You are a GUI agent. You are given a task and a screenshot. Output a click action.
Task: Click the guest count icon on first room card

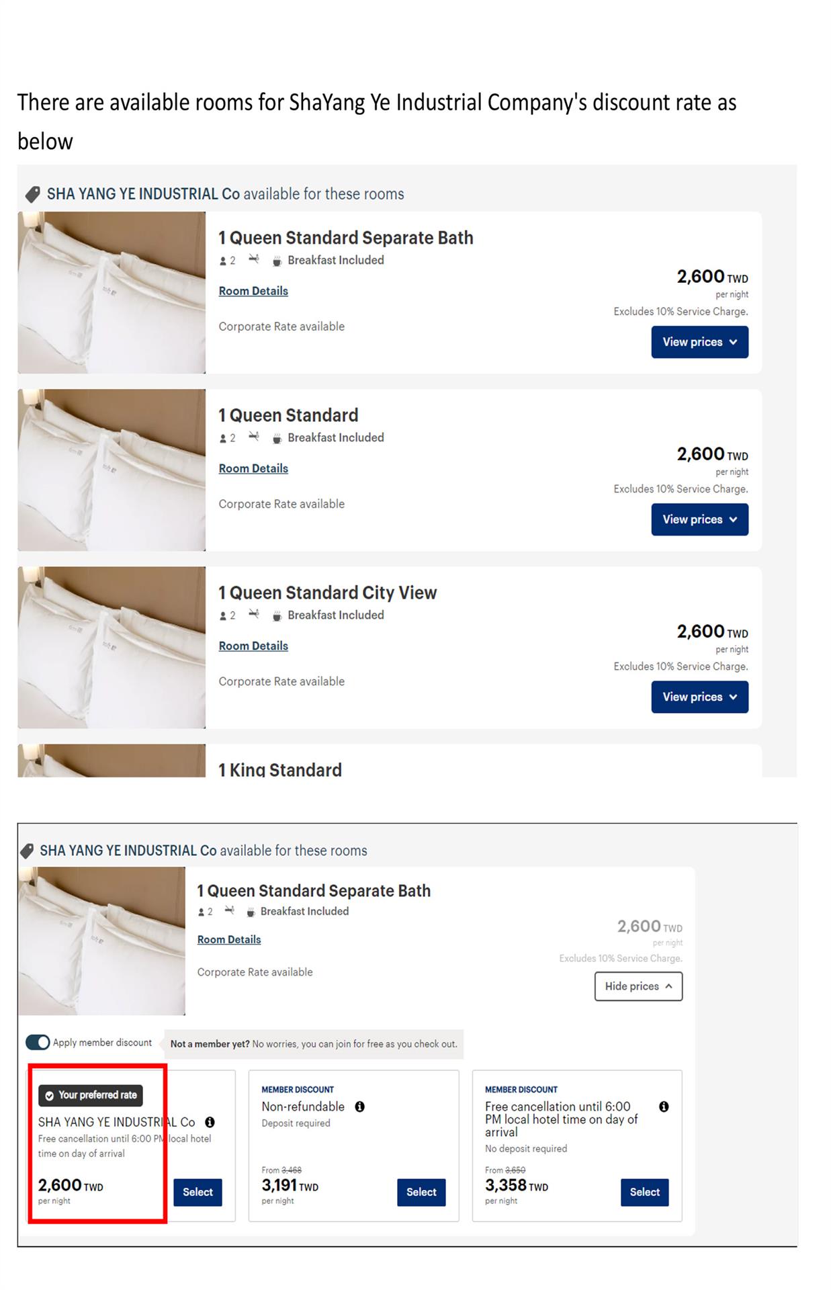pyautogui.click(x=223, y=261)
